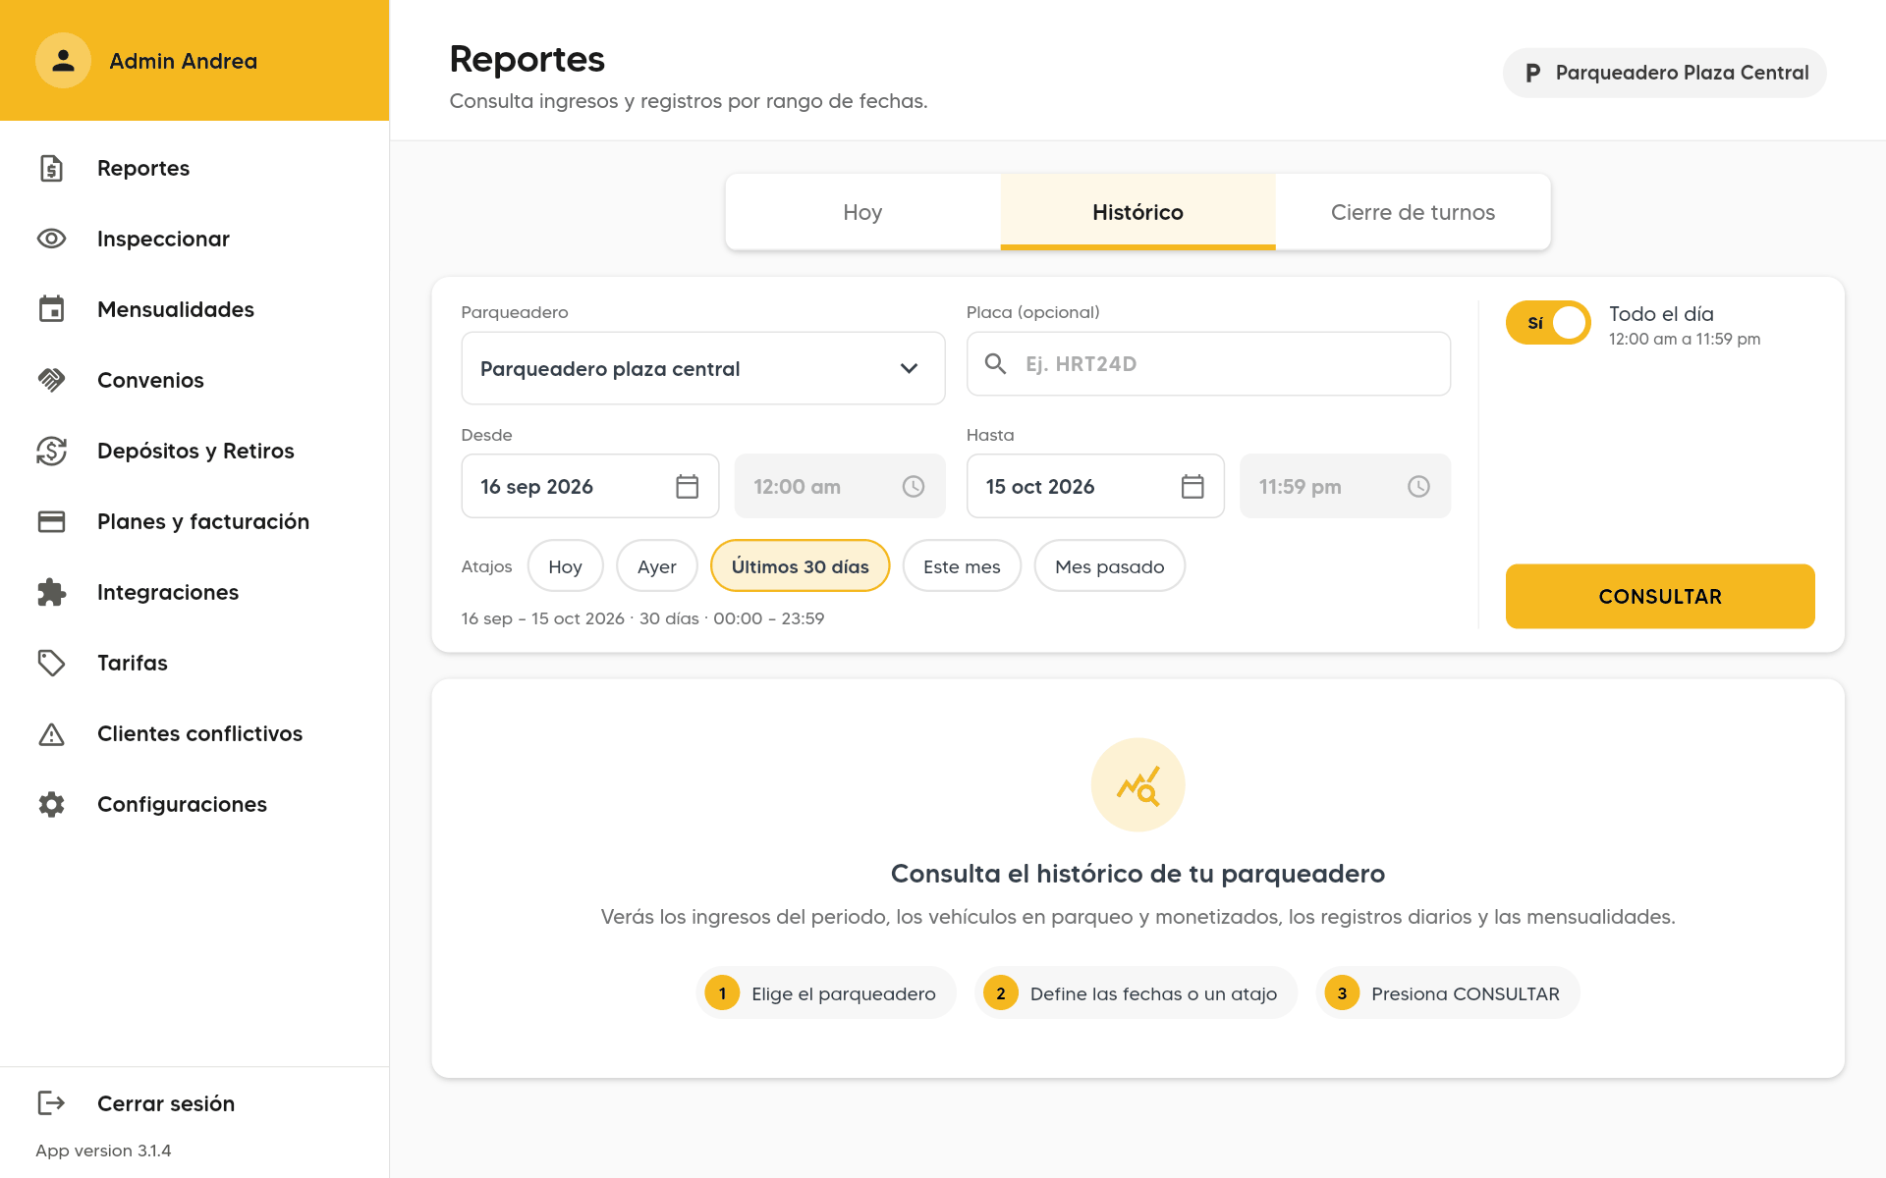The width and height of the screenshot is (1886, 1178).
Task: Choose the Mes pasado shortcut
Action: click(1109, 565)
